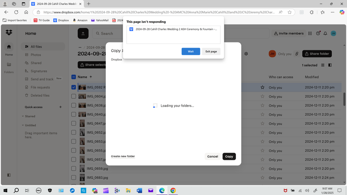Check IMG_0652 row checkbox
The image size is (347, 195).
[74, 133]
